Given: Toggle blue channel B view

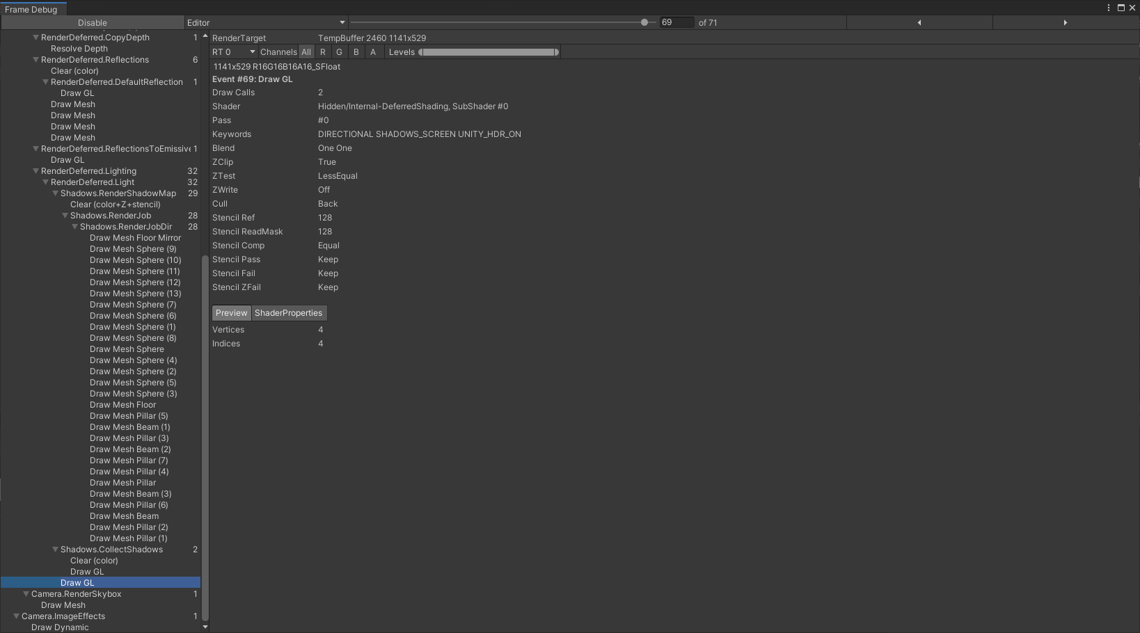Looking at the screenshot, I should [x=356, y=52].
